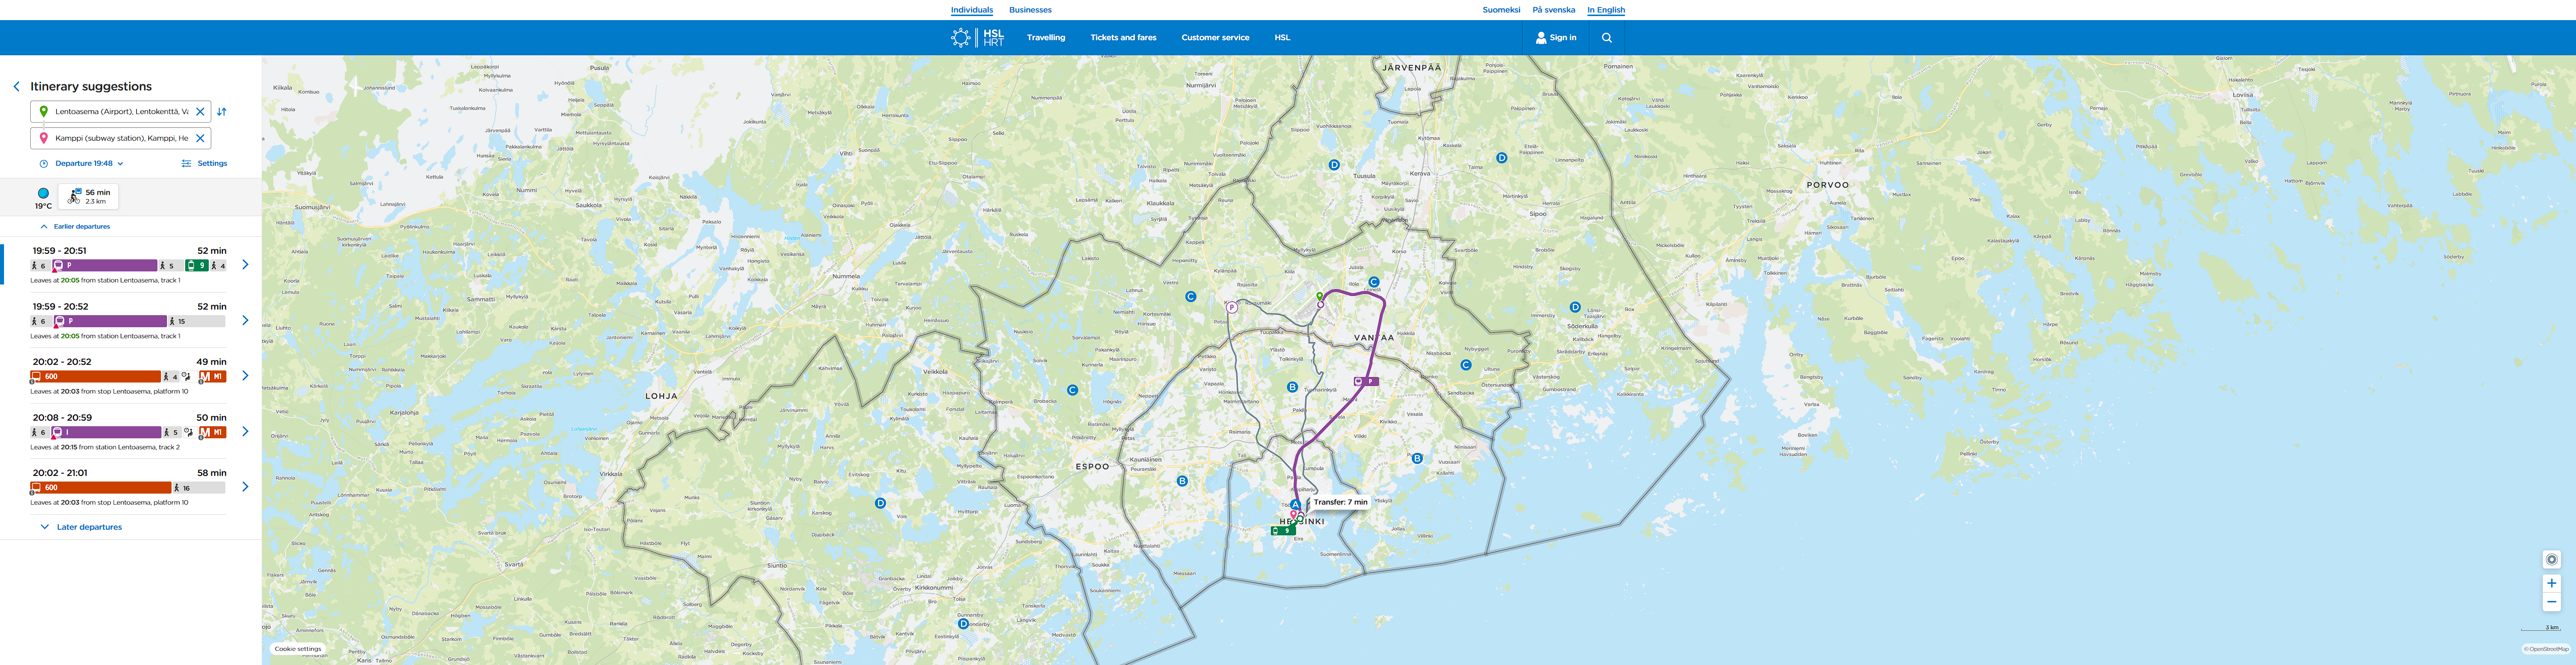Open the Customer service menu
The height and width of the screenshot is (665, 2576).
[1215, 38]
